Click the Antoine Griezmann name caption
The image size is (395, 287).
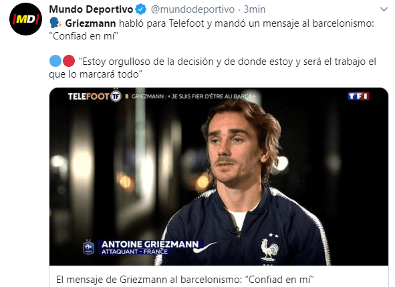pos(150,244)
